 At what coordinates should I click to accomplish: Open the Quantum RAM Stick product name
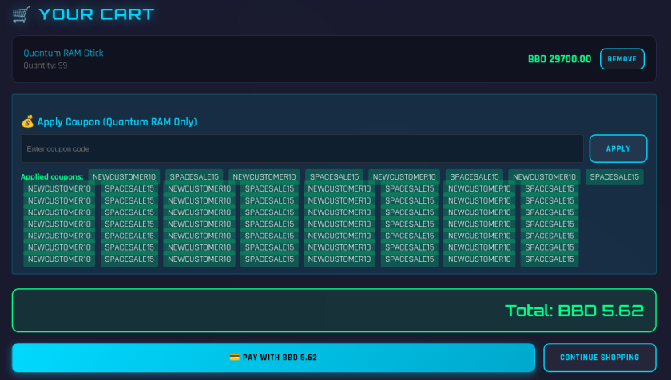(x=63, y=53)
